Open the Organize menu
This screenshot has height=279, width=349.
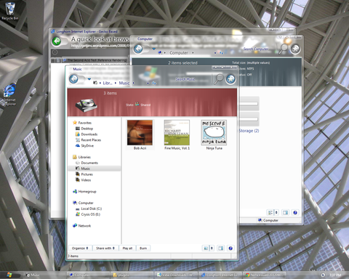pos(80,248)
